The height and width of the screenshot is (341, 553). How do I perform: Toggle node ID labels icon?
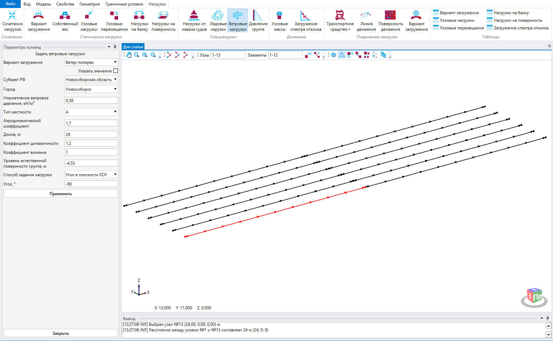(308, 55)
